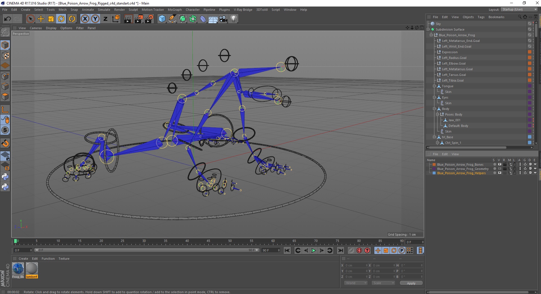Screen dimensions: 541x294
Task: Toggle the Z axis lock
Action: (105, 19)
